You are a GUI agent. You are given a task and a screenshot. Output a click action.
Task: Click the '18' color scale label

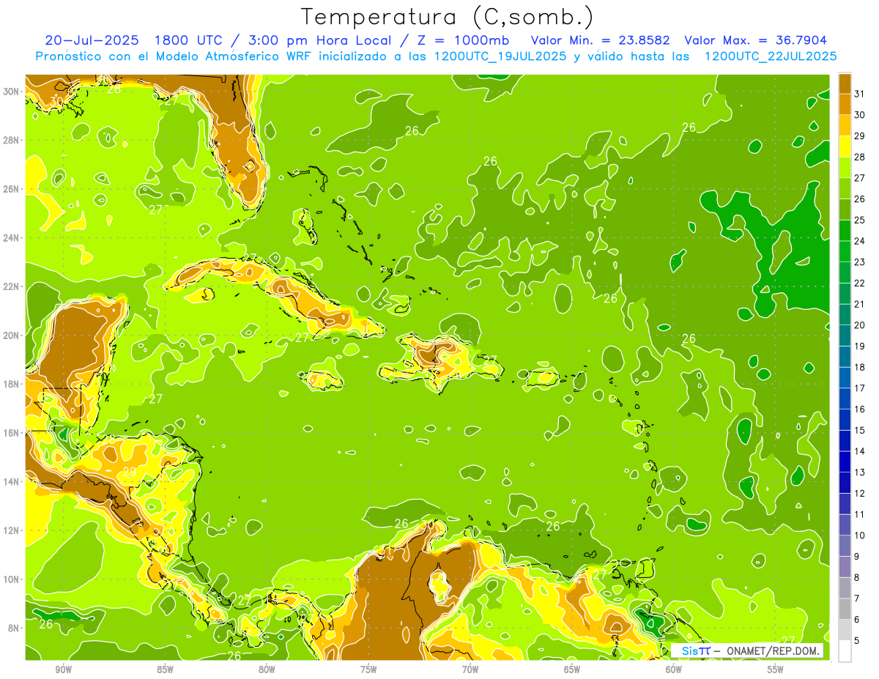pos(860,367)
